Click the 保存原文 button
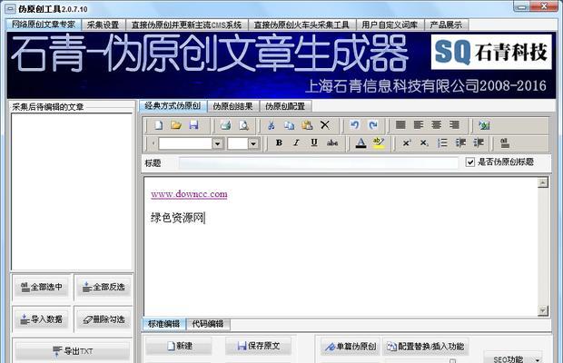Screen dimensions: 563x363 [258, 346]
